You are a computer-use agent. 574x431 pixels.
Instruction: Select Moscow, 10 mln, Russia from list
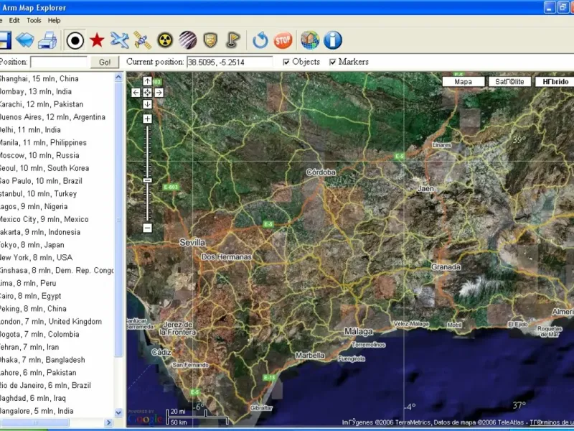39,155
